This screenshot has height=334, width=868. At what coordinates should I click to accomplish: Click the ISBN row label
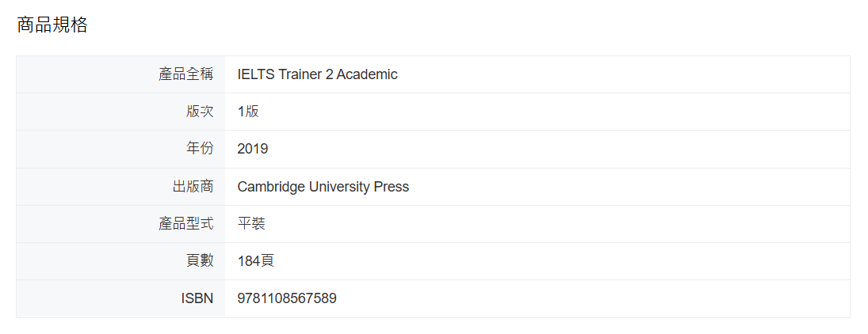tap(197, 299)
